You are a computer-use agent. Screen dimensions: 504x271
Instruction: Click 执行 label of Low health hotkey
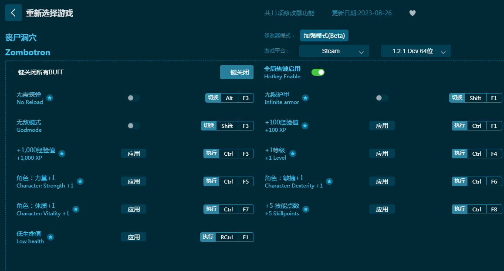208,237
